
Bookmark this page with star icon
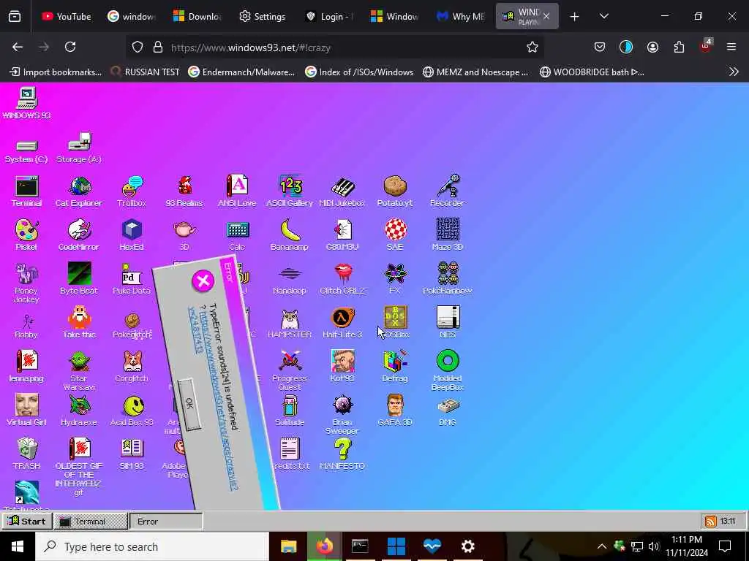(532, 47)
